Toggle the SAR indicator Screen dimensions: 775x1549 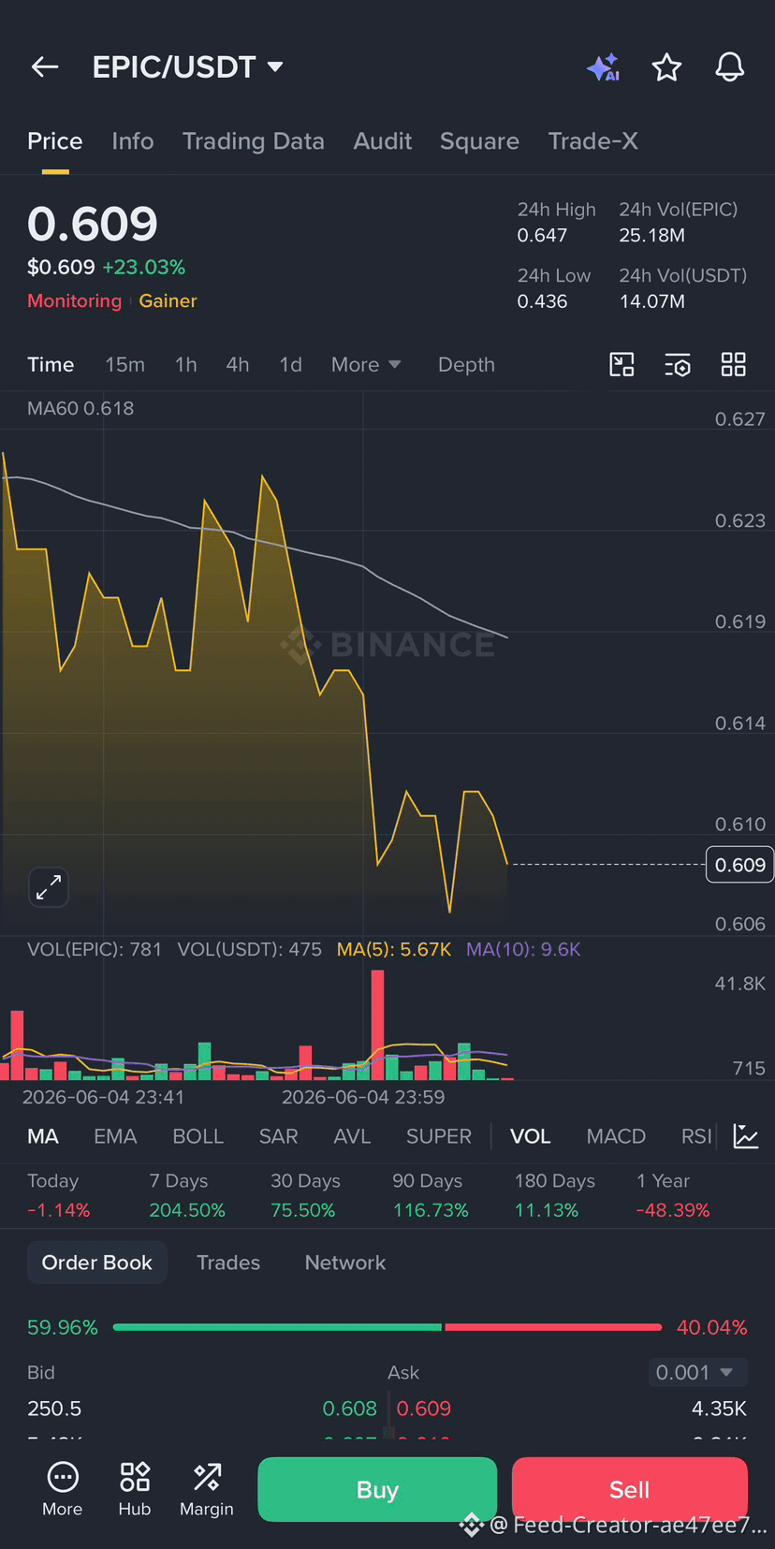(278, 1136)
